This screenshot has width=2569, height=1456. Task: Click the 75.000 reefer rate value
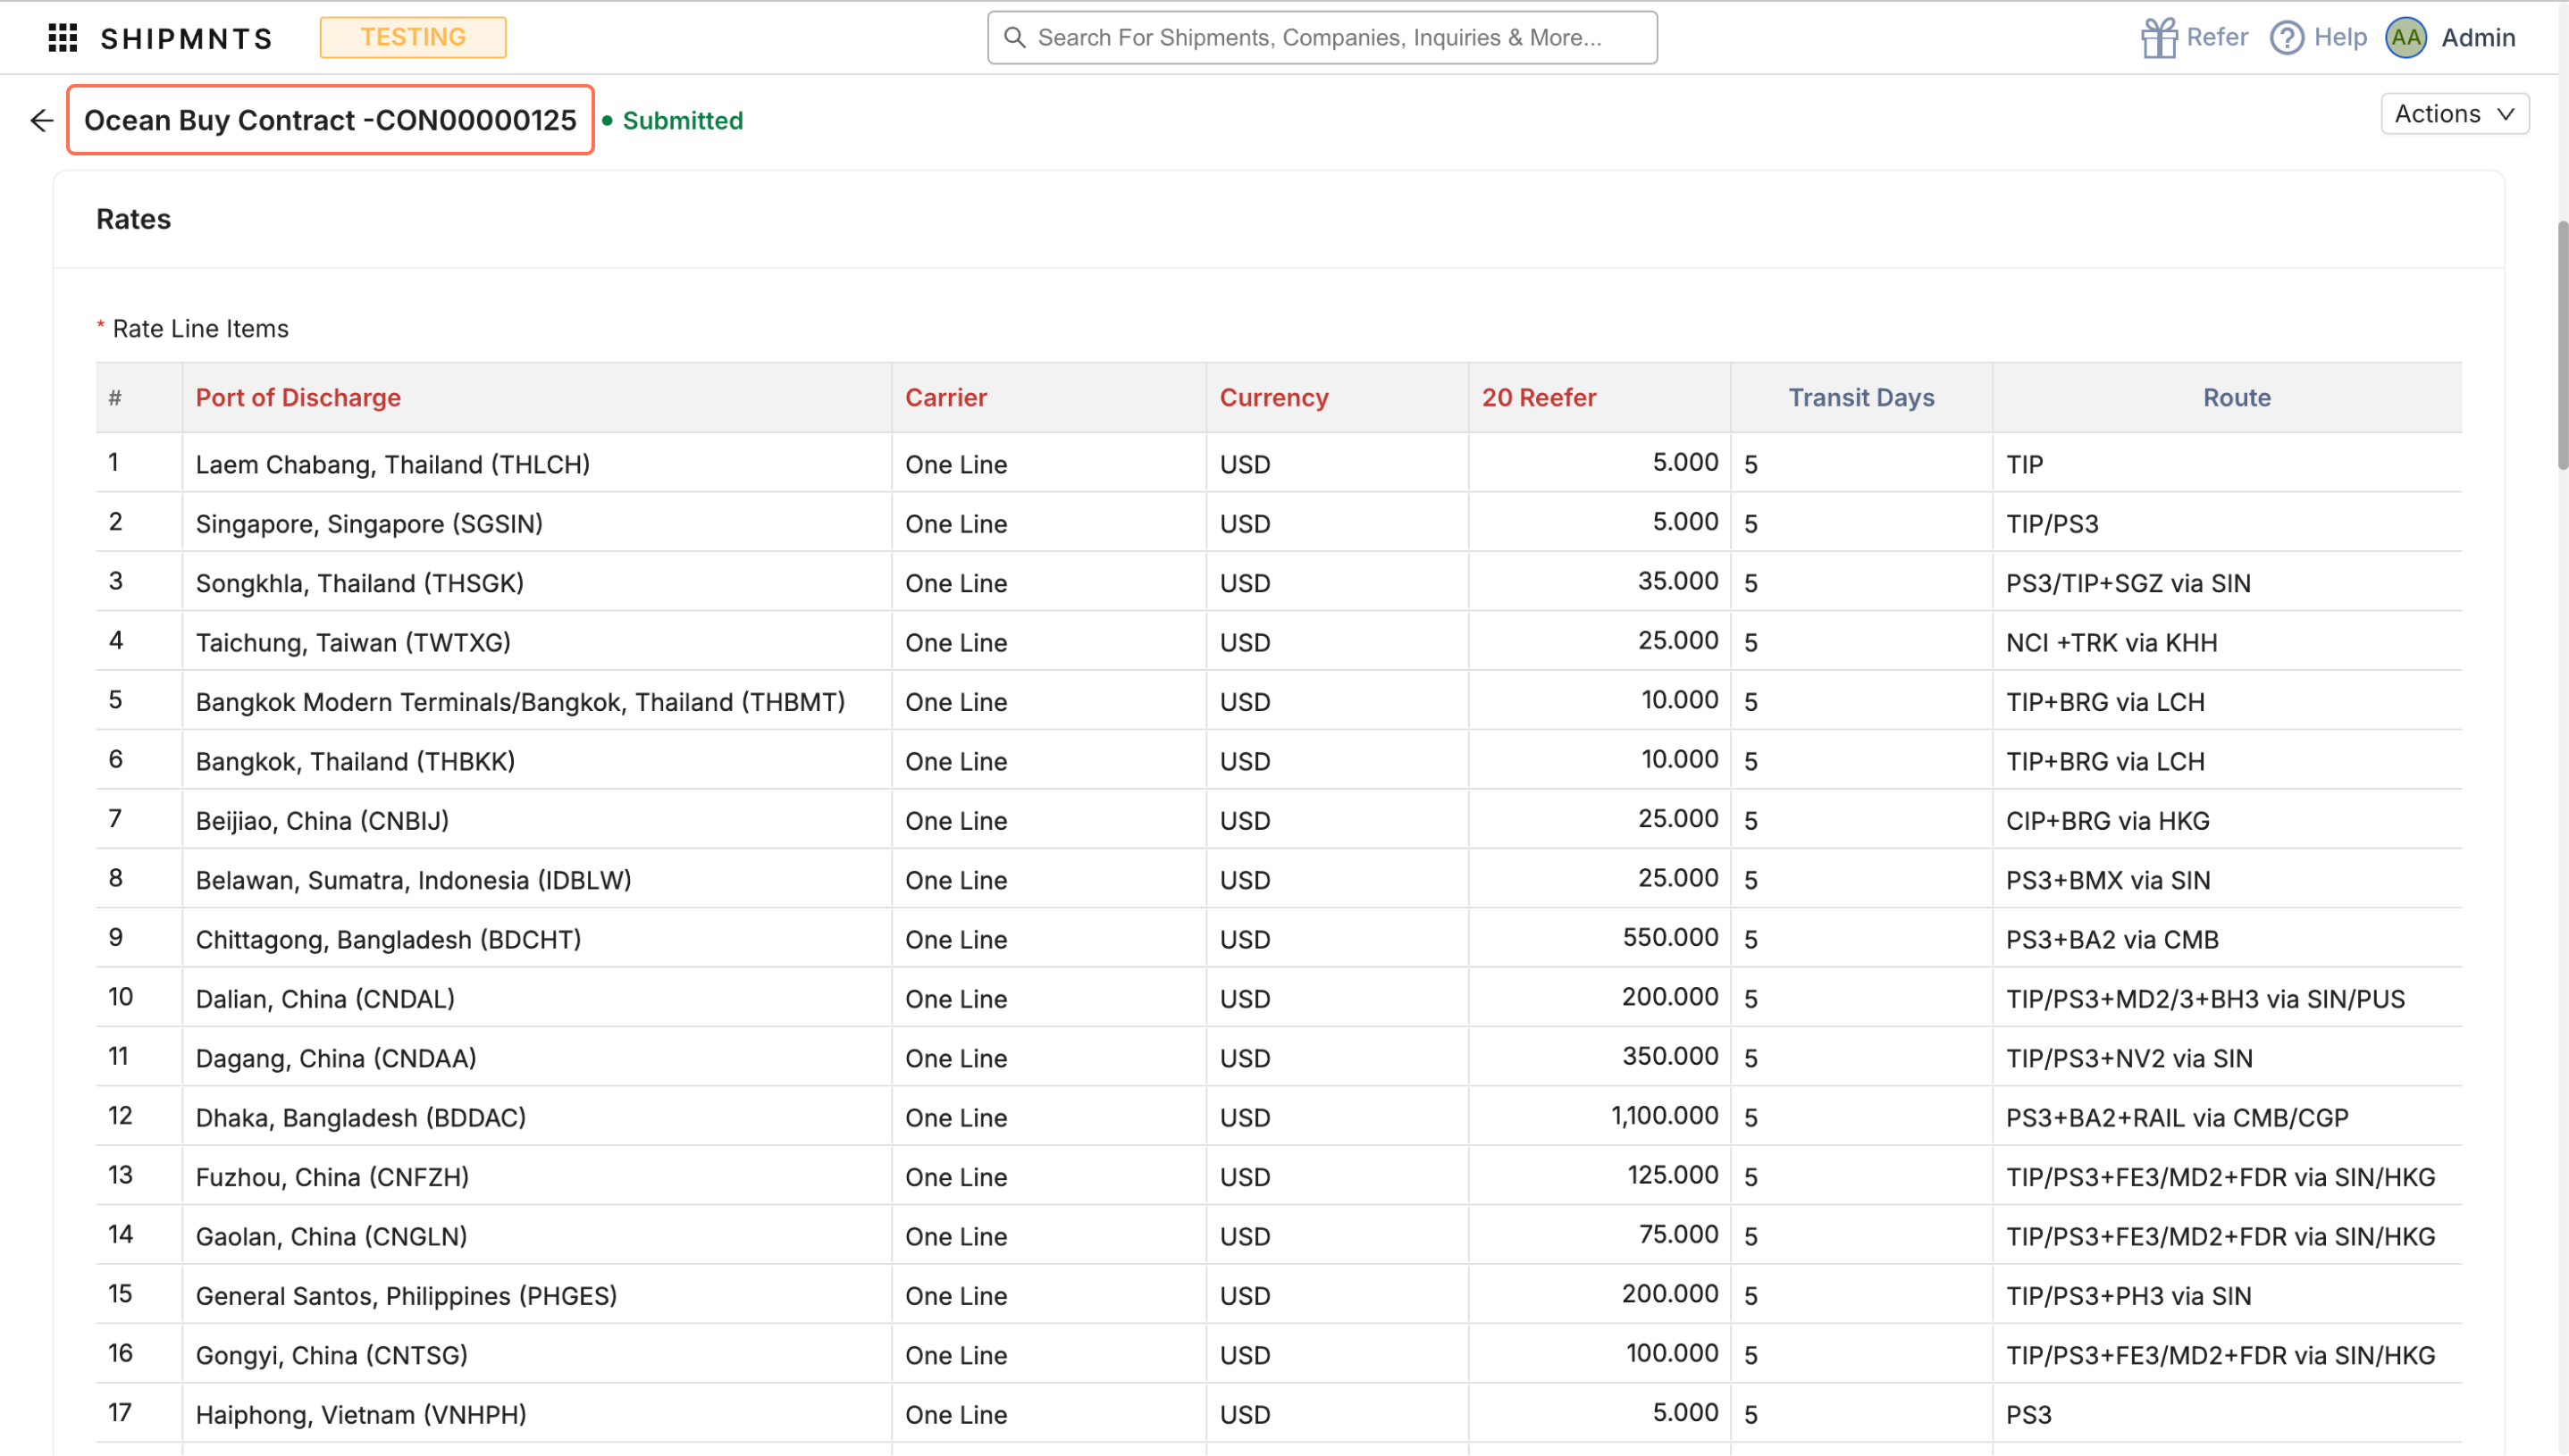tap(1677, 1234)
